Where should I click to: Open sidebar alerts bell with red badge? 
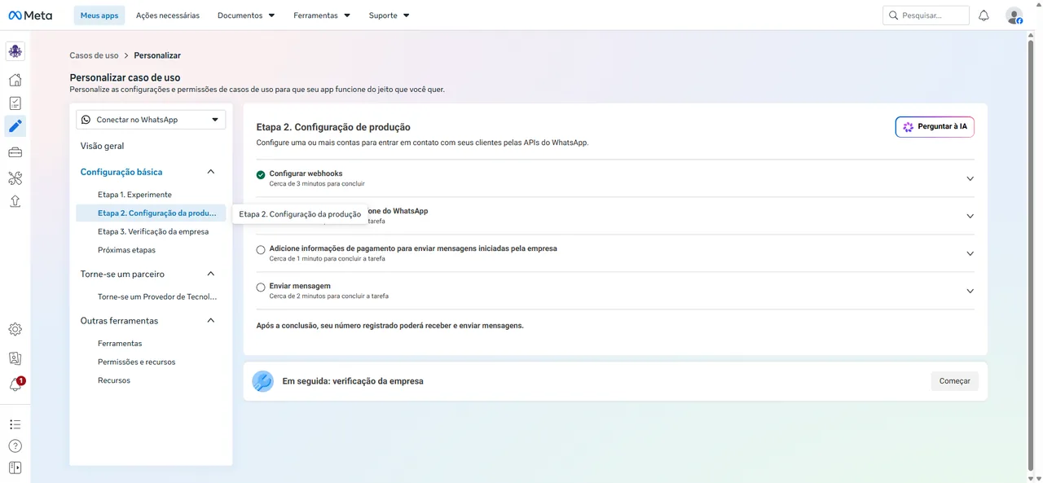pos(15,385)
